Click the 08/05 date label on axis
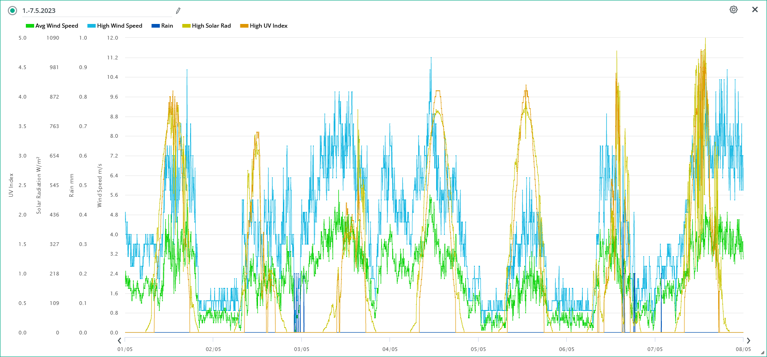767x357 pixels. click(x=743, y=349)
